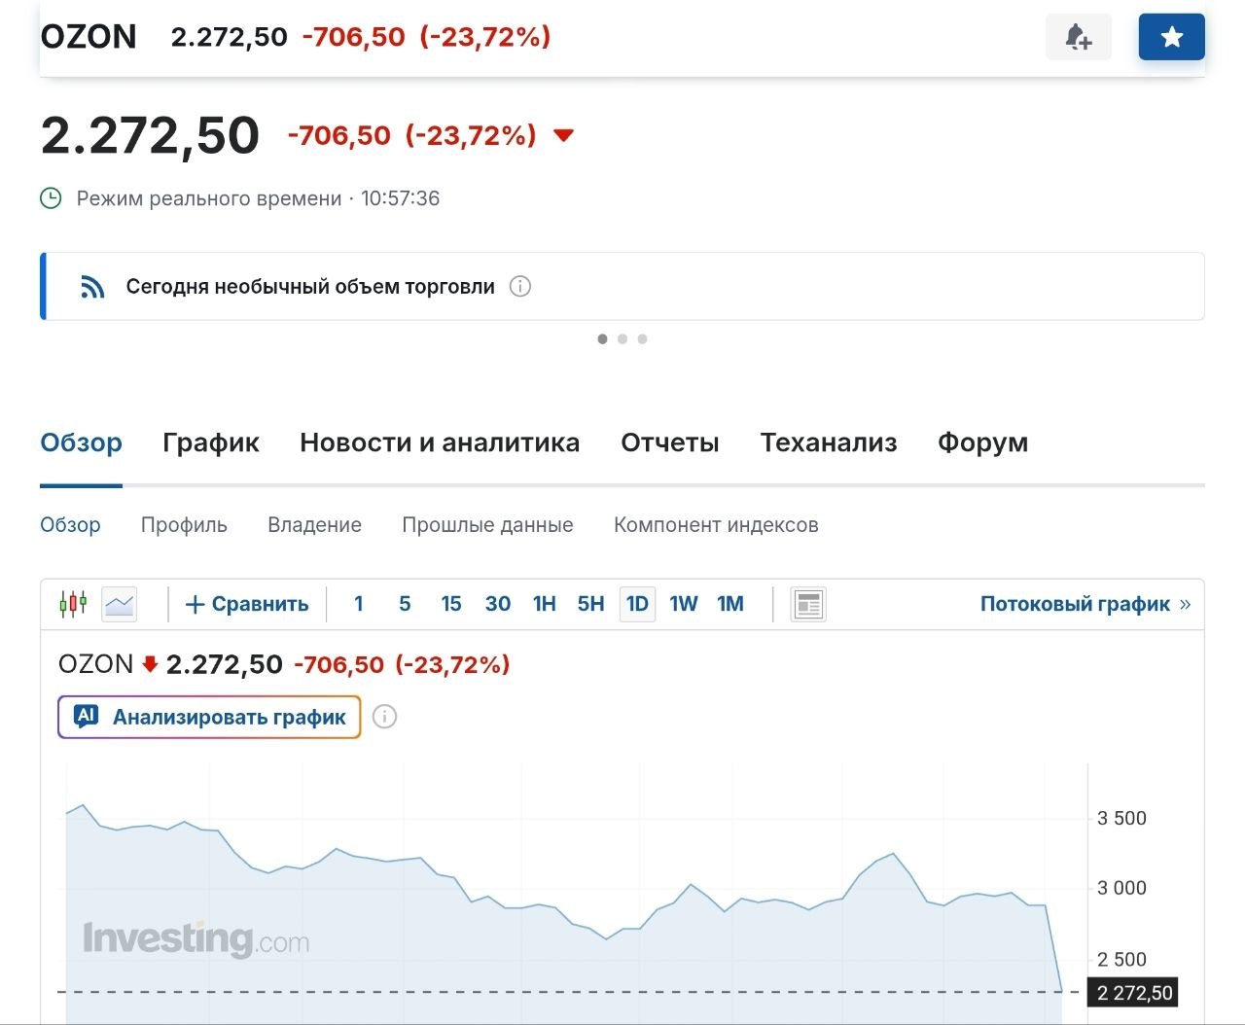The image size is (1245, 1025).
Task: Open Потоковый график link
Action: coord(1085,604)
